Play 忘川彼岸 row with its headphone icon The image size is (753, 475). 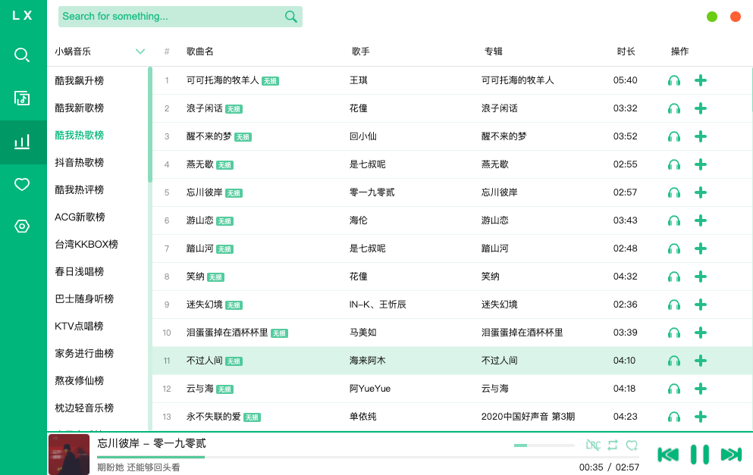coord(674,192)
